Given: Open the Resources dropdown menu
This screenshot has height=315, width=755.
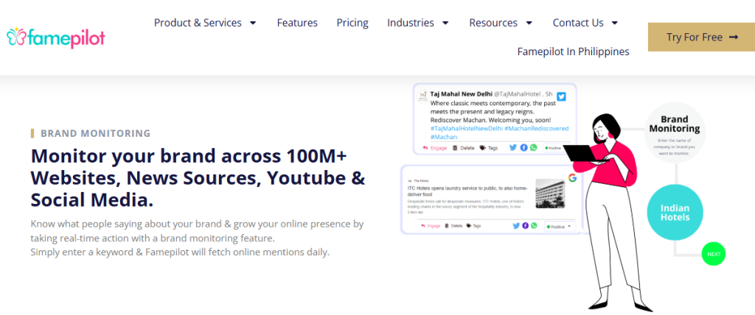Looking at the screenshot, I should click(501, 23).
